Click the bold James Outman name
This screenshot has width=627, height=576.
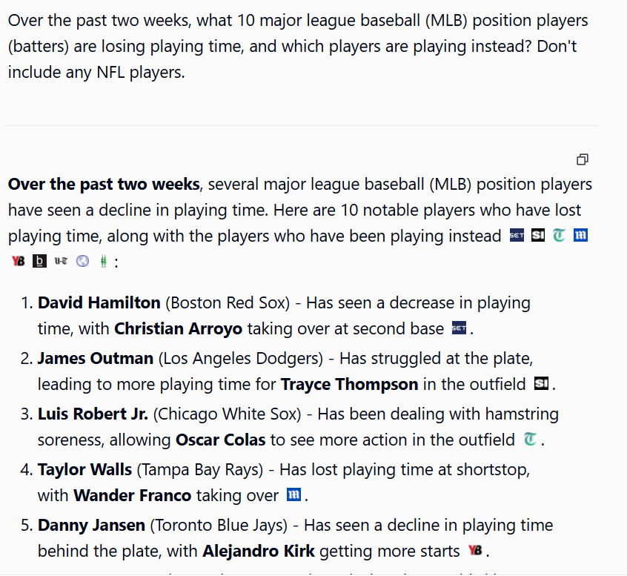pos(95,358)
